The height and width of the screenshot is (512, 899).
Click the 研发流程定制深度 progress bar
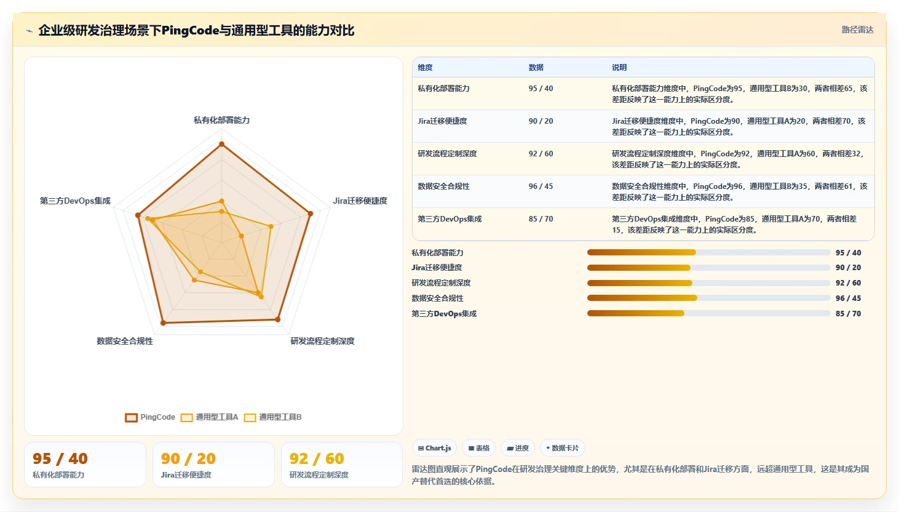coord(708,283)
